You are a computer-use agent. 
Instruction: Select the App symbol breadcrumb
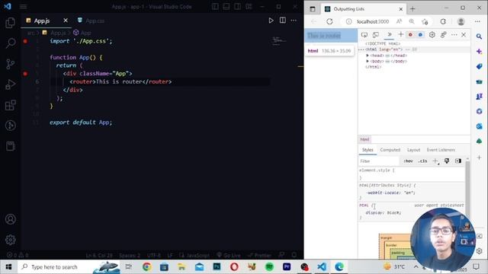(82, 33)
